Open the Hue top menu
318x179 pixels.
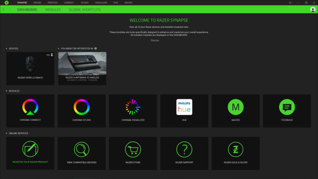116,3
